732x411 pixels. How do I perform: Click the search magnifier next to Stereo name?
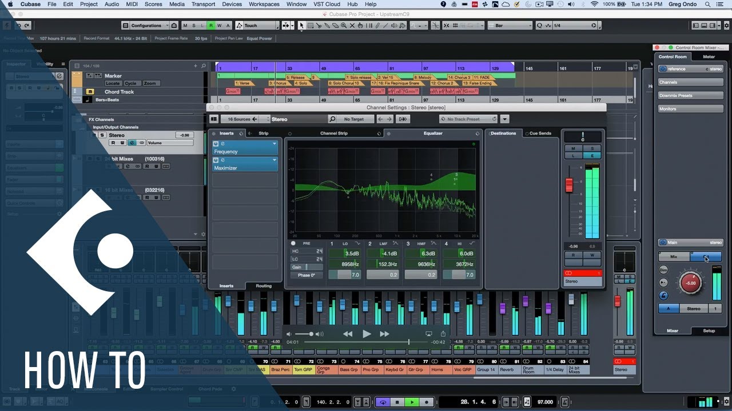tap(333, 119)
